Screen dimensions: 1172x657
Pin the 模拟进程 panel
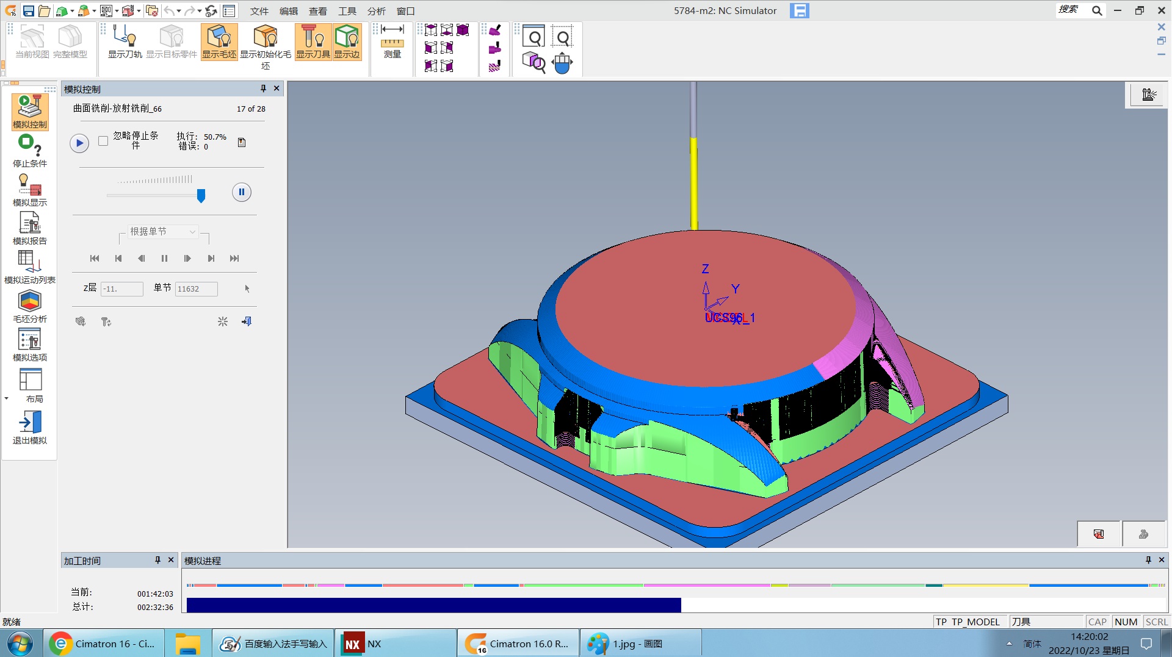(1148, 560)
